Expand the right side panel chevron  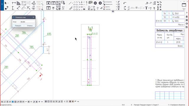tap(187, 13)
